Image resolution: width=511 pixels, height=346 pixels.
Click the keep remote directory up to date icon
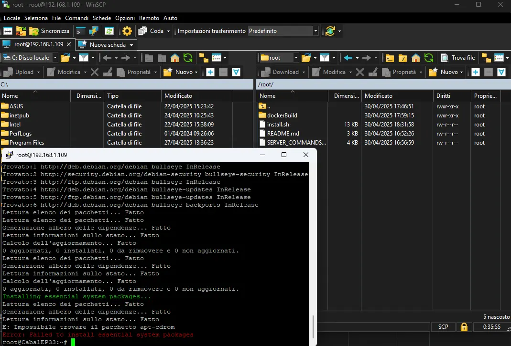point(109,31)
